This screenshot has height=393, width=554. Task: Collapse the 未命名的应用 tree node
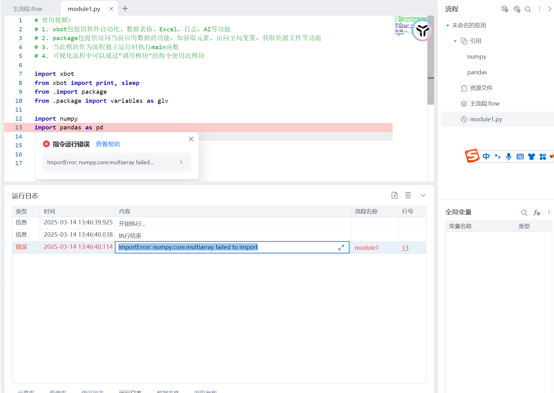click(447, 26)
